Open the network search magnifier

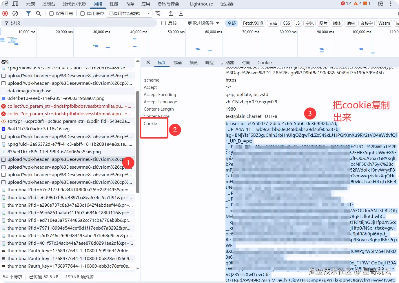coord(39,13)
